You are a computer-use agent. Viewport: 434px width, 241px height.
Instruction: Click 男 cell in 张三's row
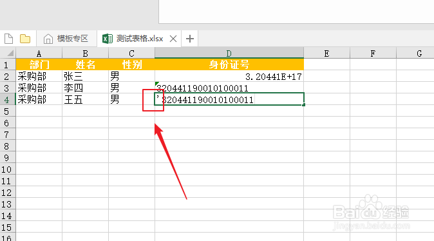[x=131, y=76]
